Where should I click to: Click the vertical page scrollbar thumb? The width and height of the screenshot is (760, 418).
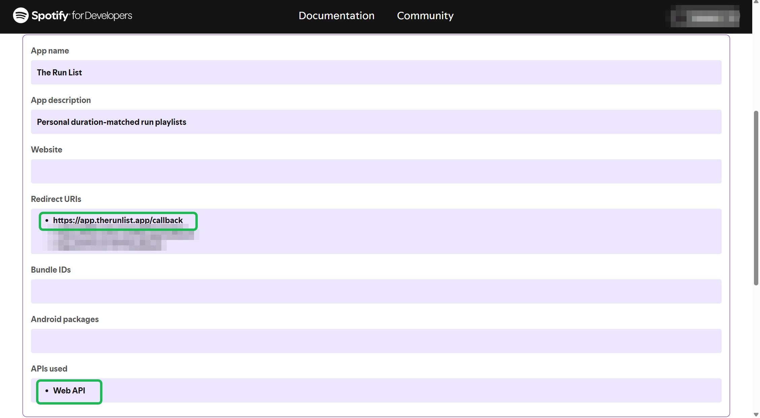(x=756, y=198)
